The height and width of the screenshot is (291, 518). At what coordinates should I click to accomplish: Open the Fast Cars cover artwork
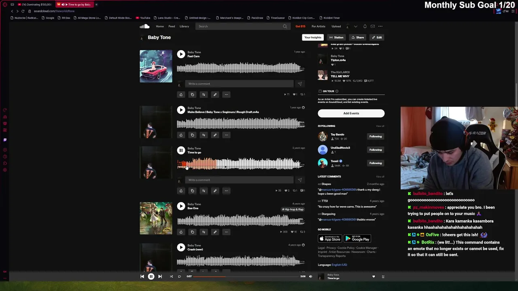[156, 66]
